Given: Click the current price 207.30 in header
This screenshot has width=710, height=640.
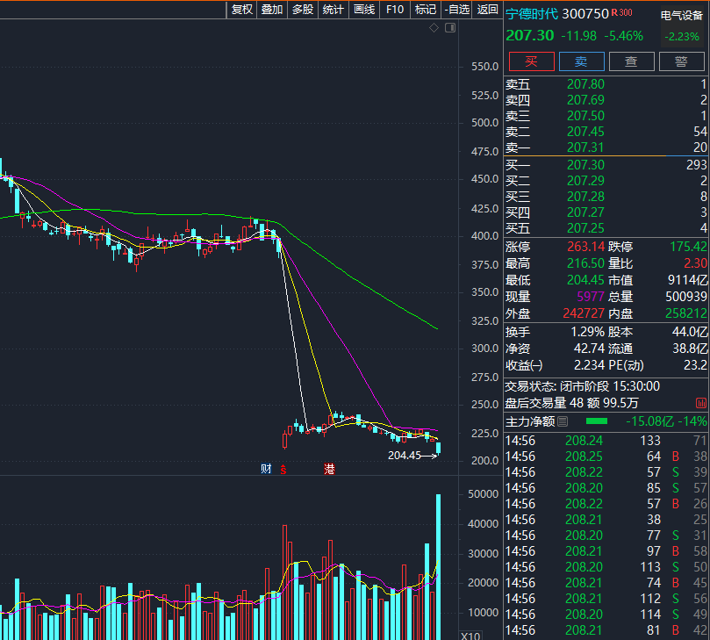Looking at the screenshot, I should click(x=530, y=35).
